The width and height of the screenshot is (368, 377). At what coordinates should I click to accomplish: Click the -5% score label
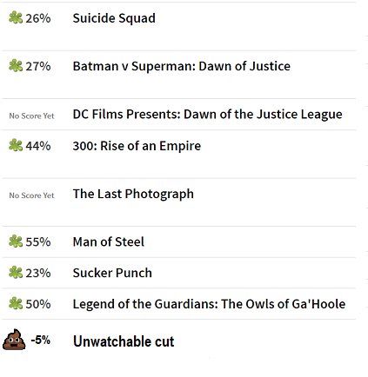point(40,340)
